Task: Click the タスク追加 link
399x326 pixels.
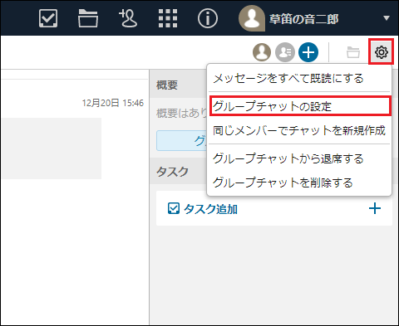Action: coord(210,209)
